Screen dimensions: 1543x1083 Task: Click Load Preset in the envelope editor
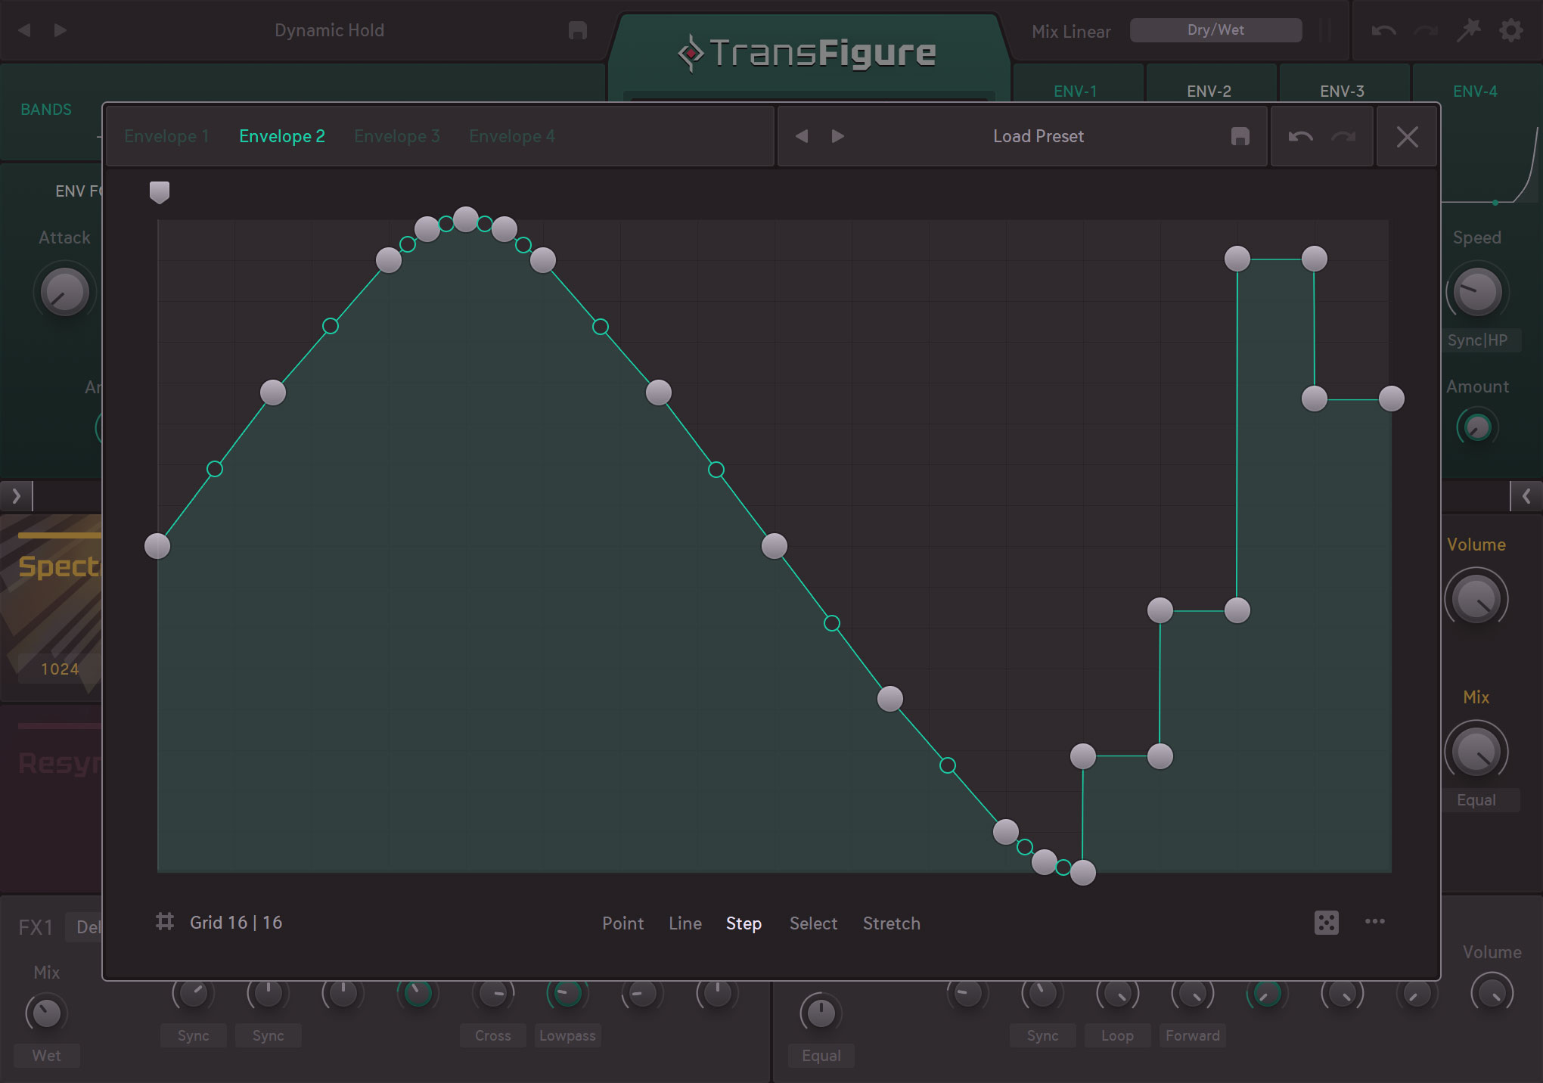pos(1038,136)
